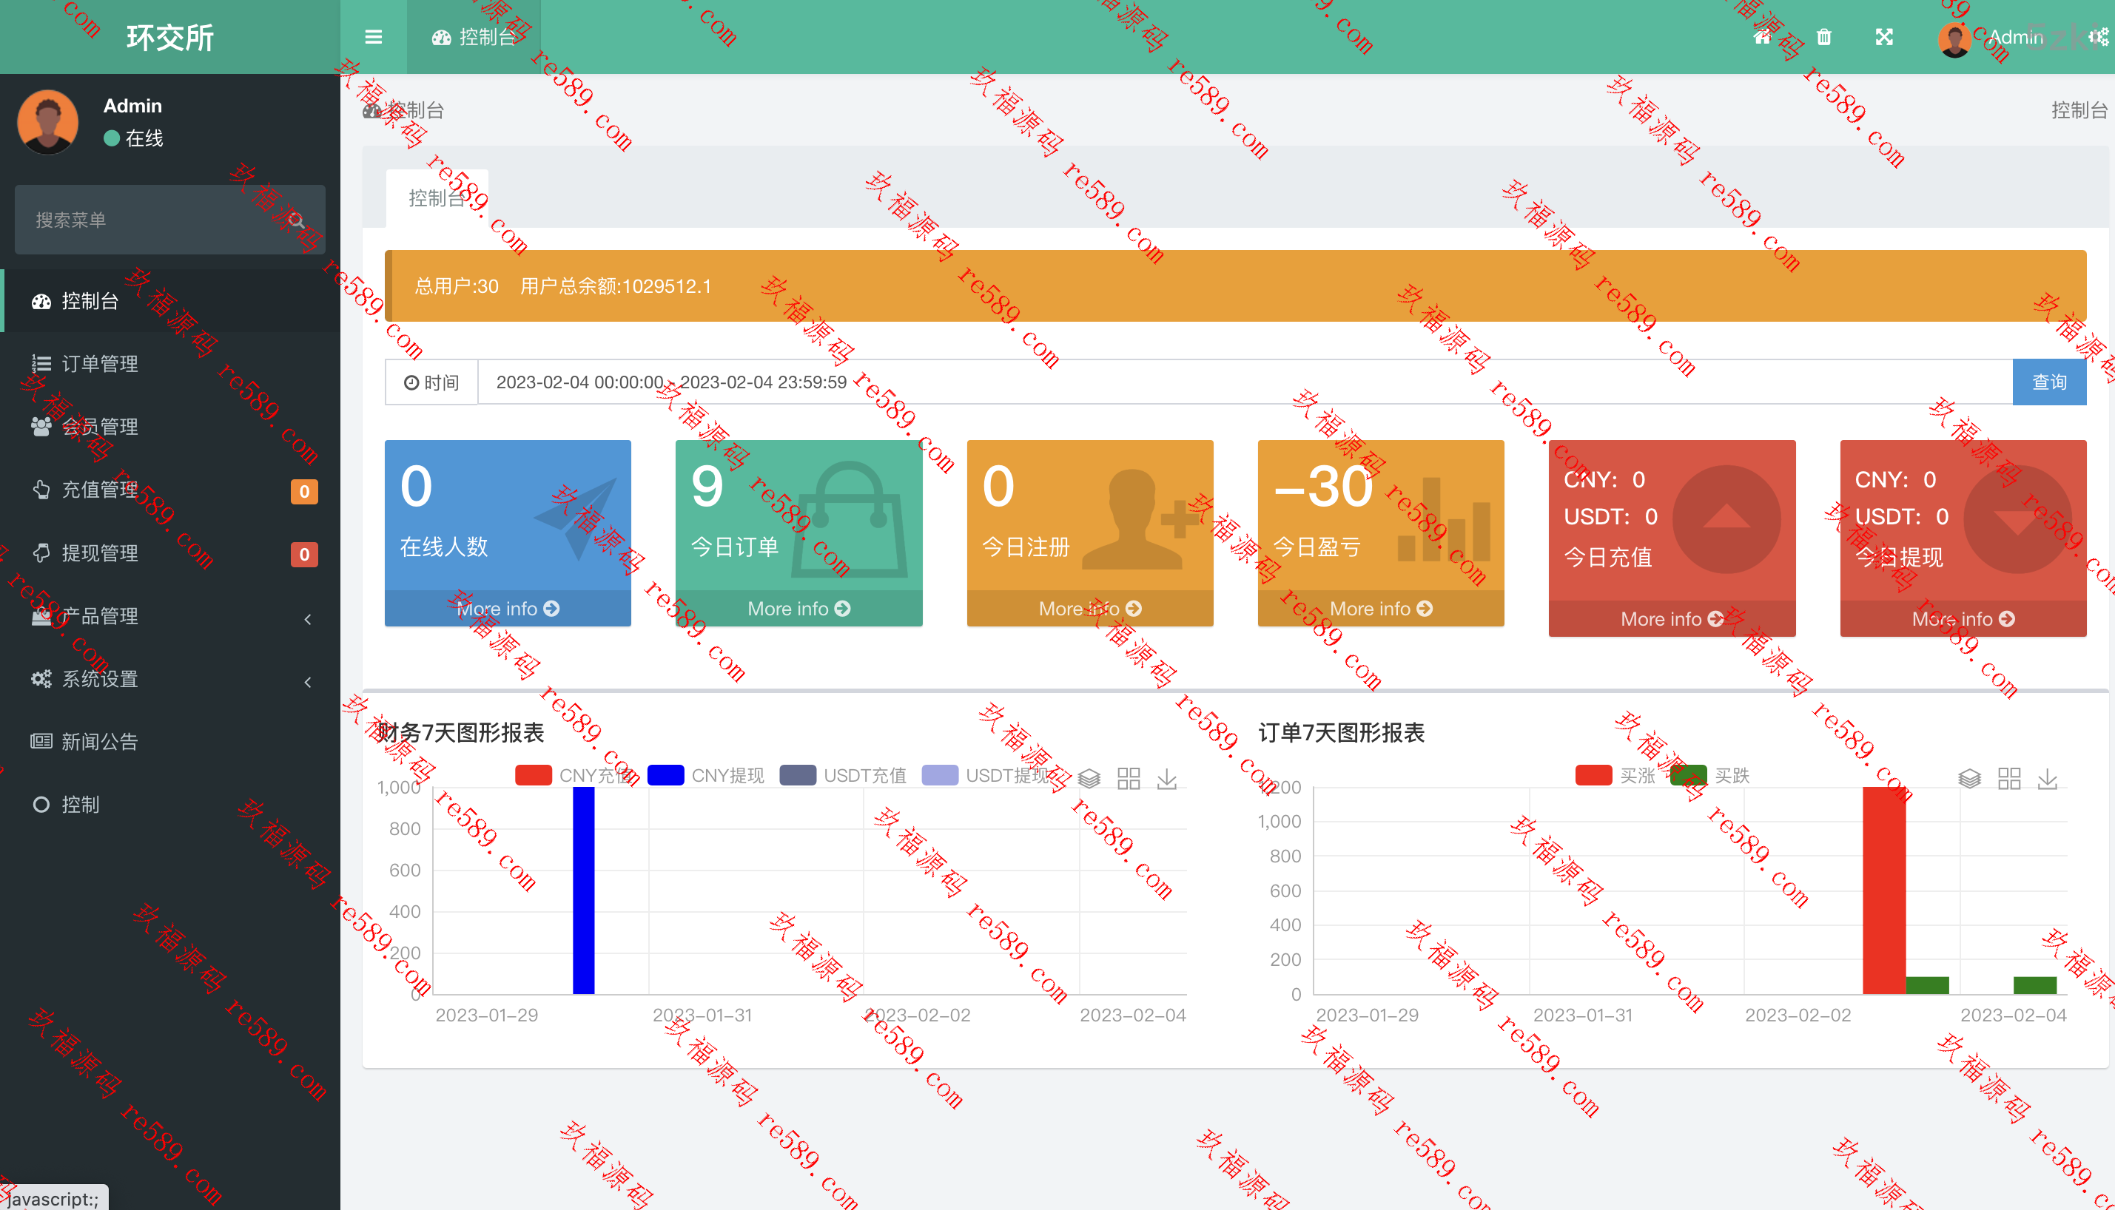Click the fullscreen expand icon
Viewport: 2115px width, 1210px height.
tap(1884, 36)
